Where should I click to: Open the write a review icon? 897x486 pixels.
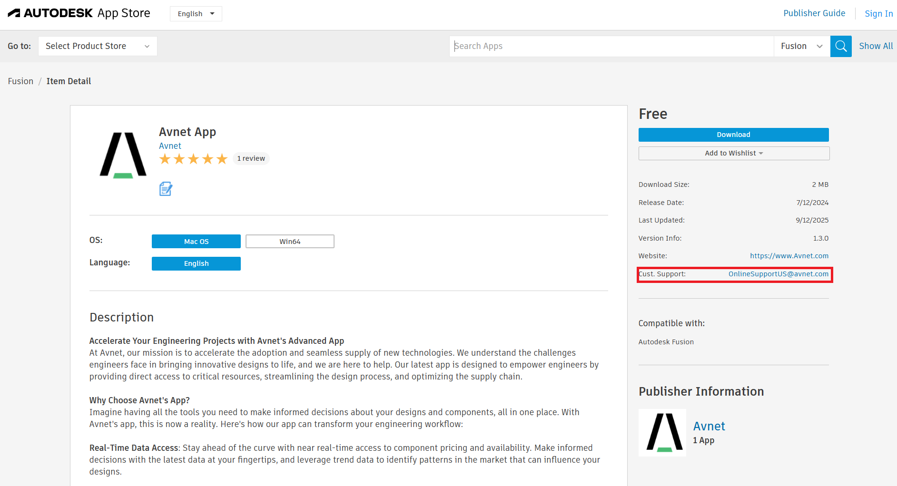166,188
